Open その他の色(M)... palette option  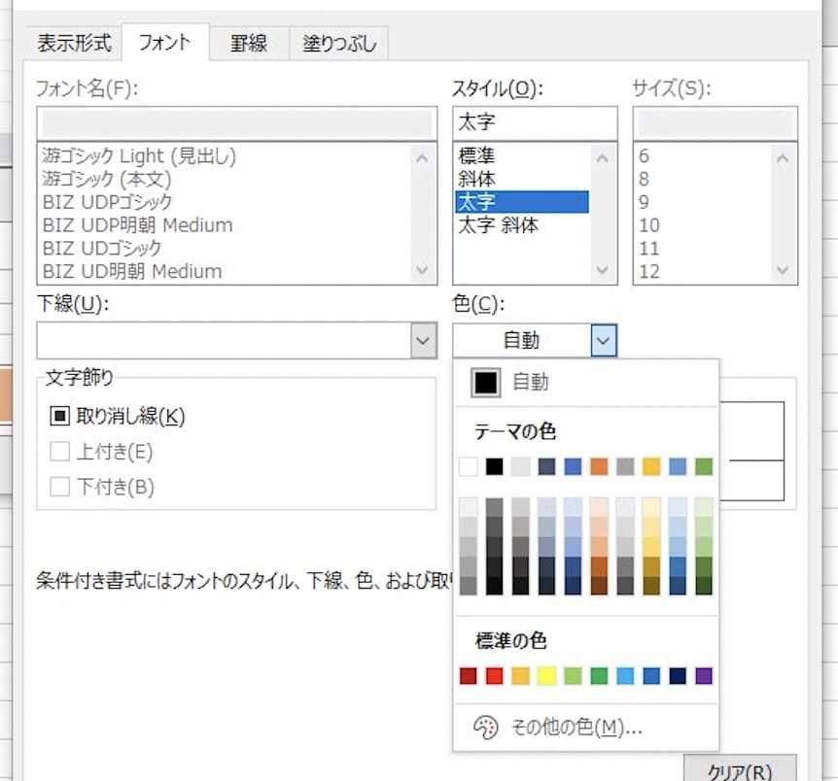coord(585,727)
